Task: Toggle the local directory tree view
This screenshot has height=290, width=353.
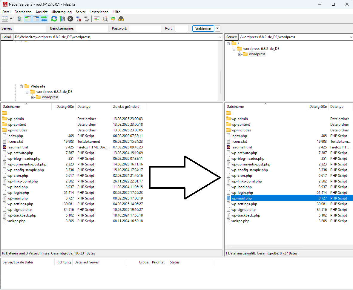Action: [28, 19]
